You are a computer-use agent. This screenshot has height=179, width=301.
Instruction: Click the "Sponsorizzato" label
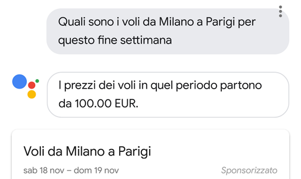coord(249,170)
